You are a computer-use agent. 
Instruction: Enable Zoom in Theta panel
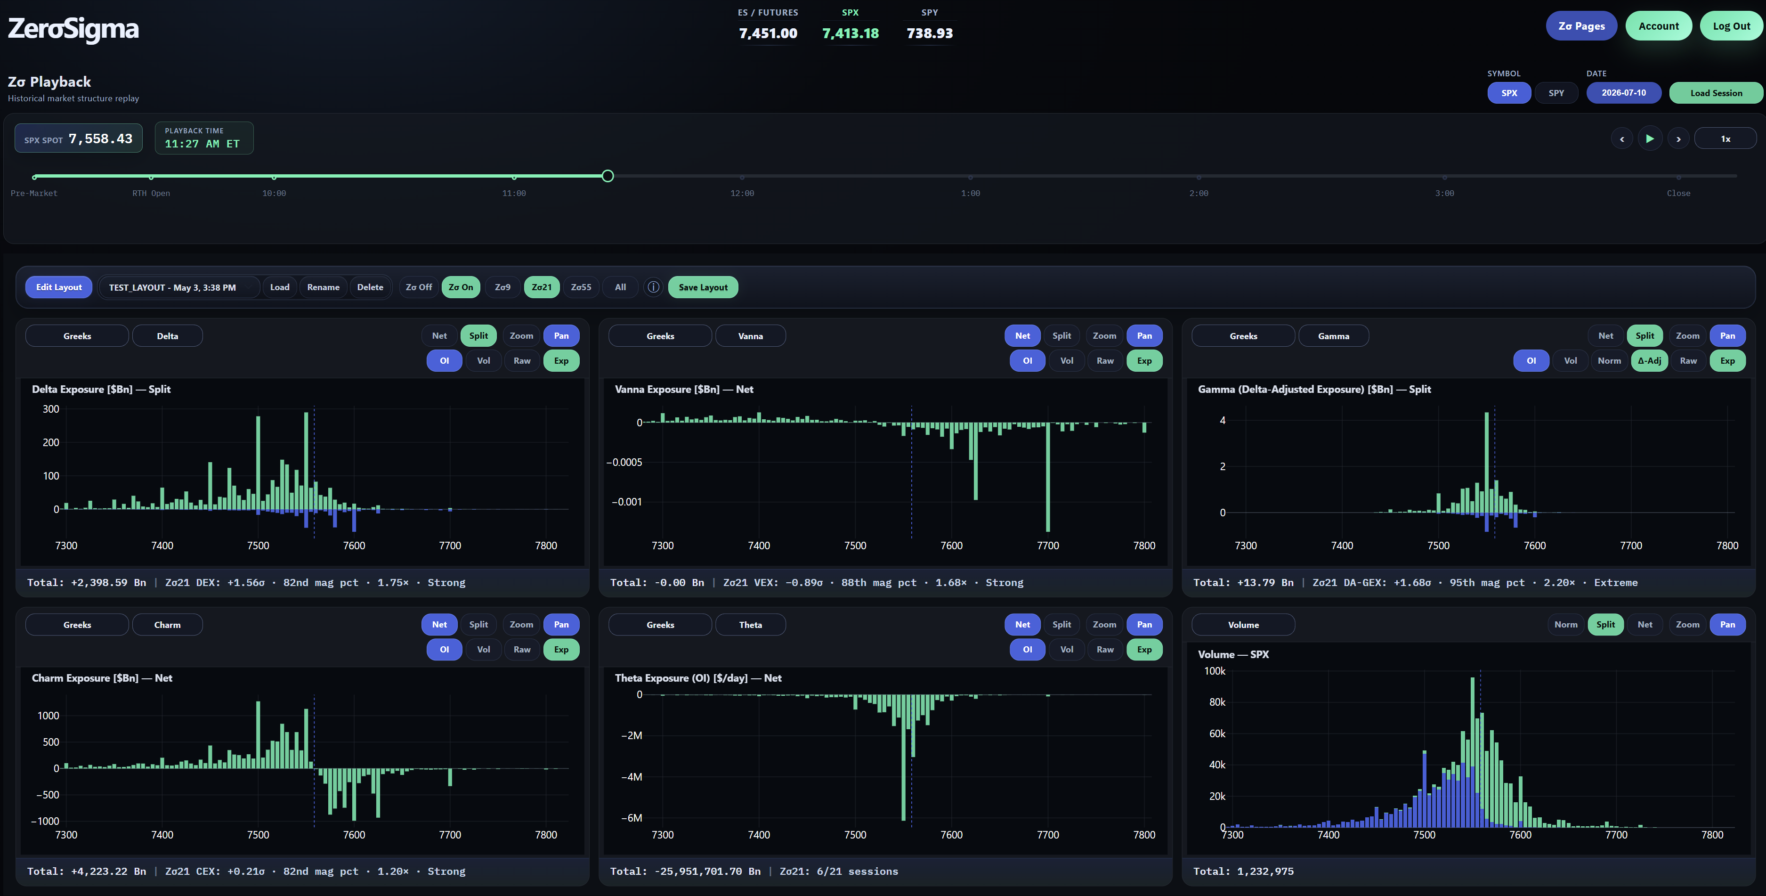(1104, 624)
